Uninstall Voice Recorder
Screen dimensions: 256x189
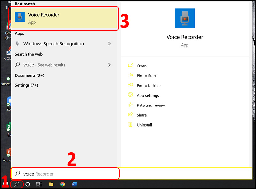click(144, 125)
